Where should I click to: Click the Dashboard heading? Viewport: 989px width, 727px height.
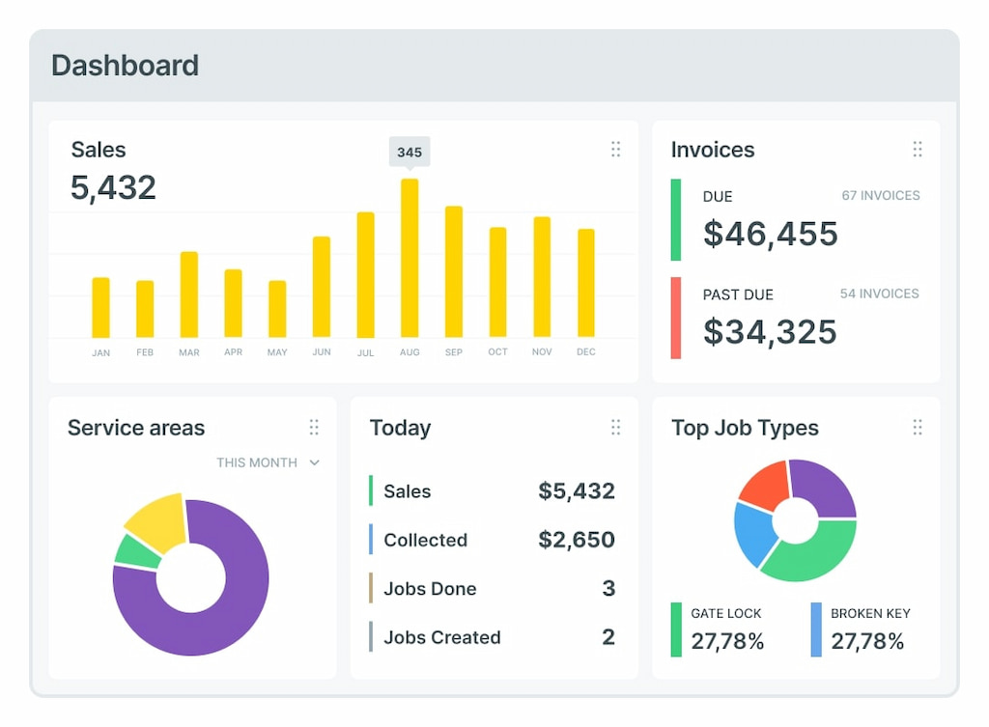125,66
